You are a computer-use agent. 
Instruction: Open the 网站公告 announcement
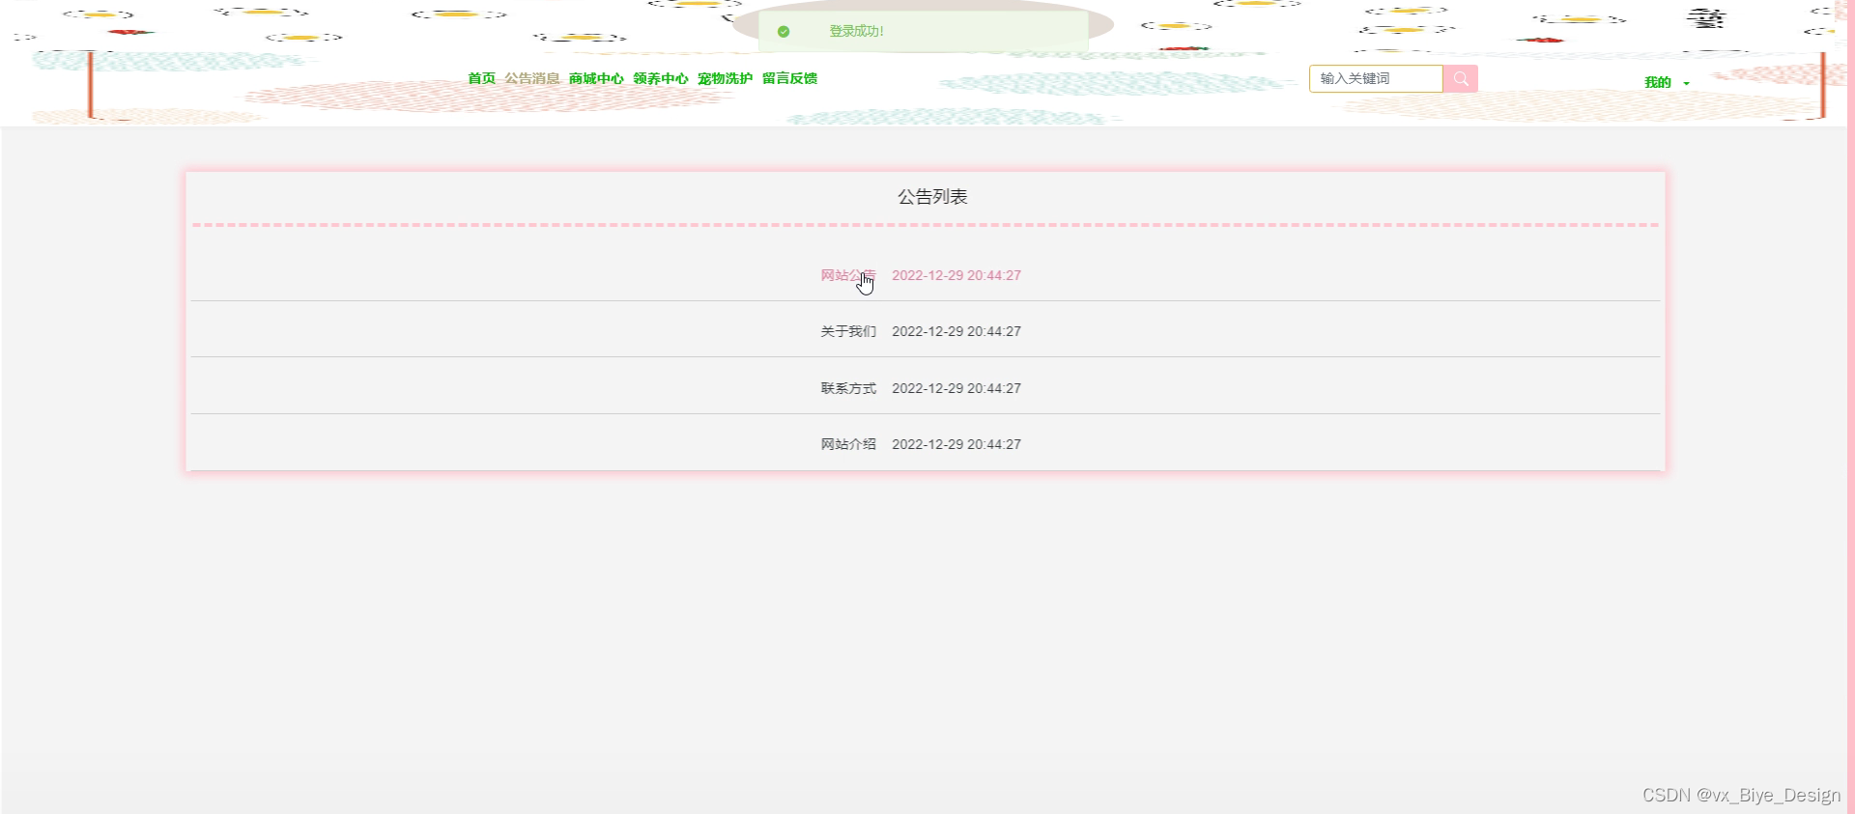tap(848, 275)
